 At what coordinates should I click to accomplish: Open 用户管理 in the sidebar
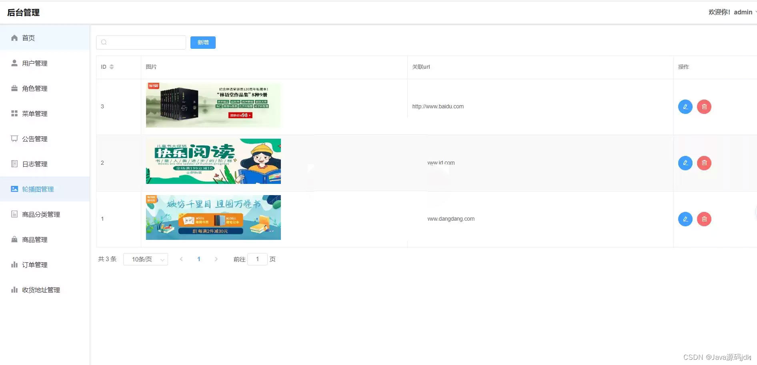[45, 63]
